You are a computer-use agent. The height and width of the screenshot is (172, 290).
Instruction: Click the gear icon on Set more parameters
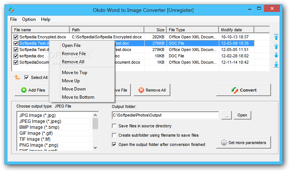point(224,143)
